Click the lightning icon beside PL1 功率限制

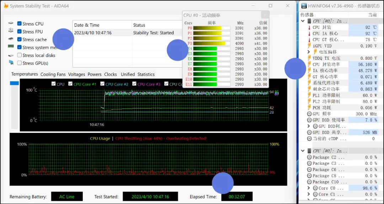point(309,95)
